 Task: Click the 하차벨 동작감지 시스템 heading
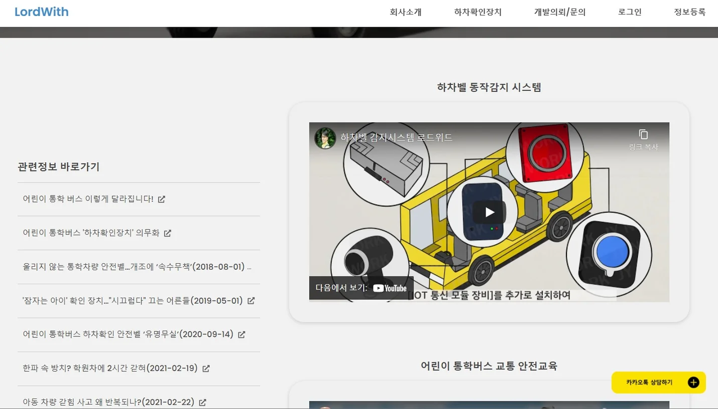489,87
